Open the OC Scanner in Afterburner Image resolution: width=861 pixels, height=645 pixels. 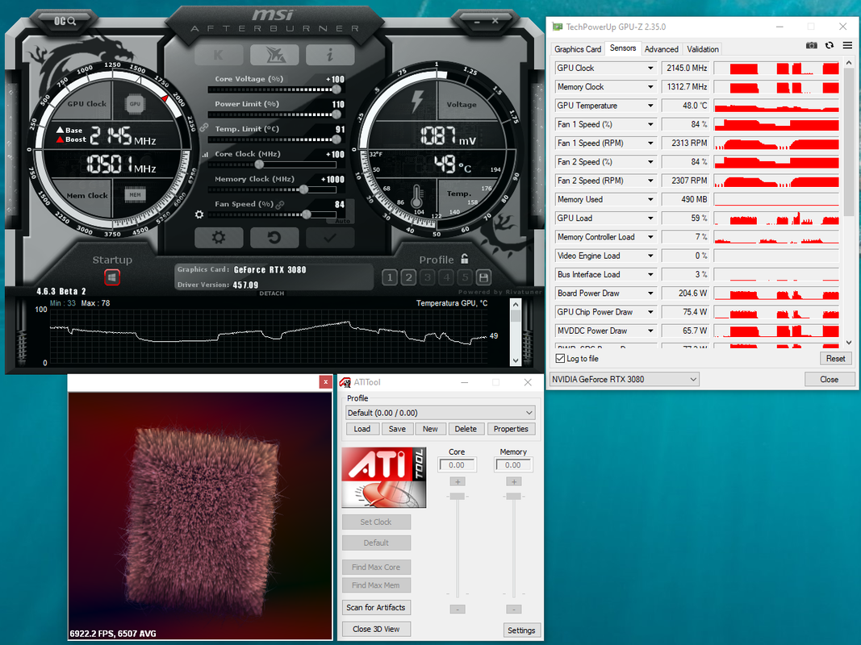click(x=65, y=22)
